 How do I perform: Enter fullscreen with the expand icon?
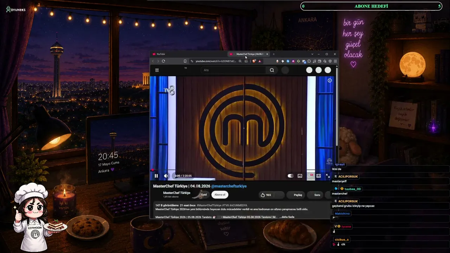[x=328, y=176]
